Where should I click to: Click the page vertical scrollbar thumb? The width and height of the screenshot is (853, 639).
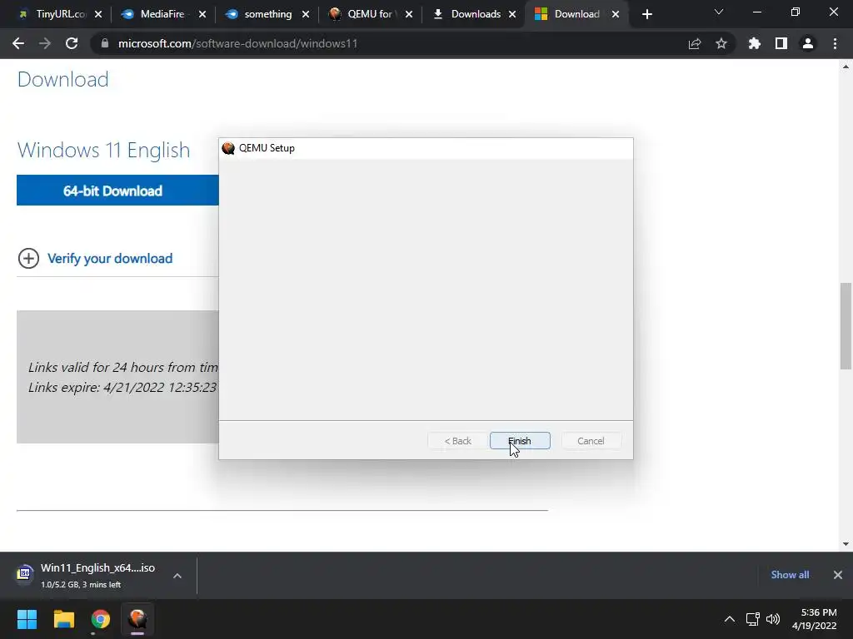click(846, 326)
